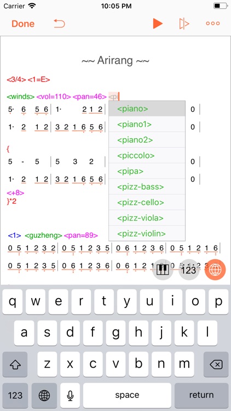The width and height of the screenshot is (231, 411).
Task: Tap the blue <1> track tag
Action: (14, 236)
